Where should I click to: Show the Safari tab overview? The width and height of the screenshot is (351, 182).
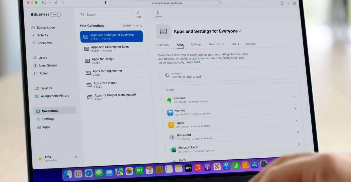(x=294, y=3)
